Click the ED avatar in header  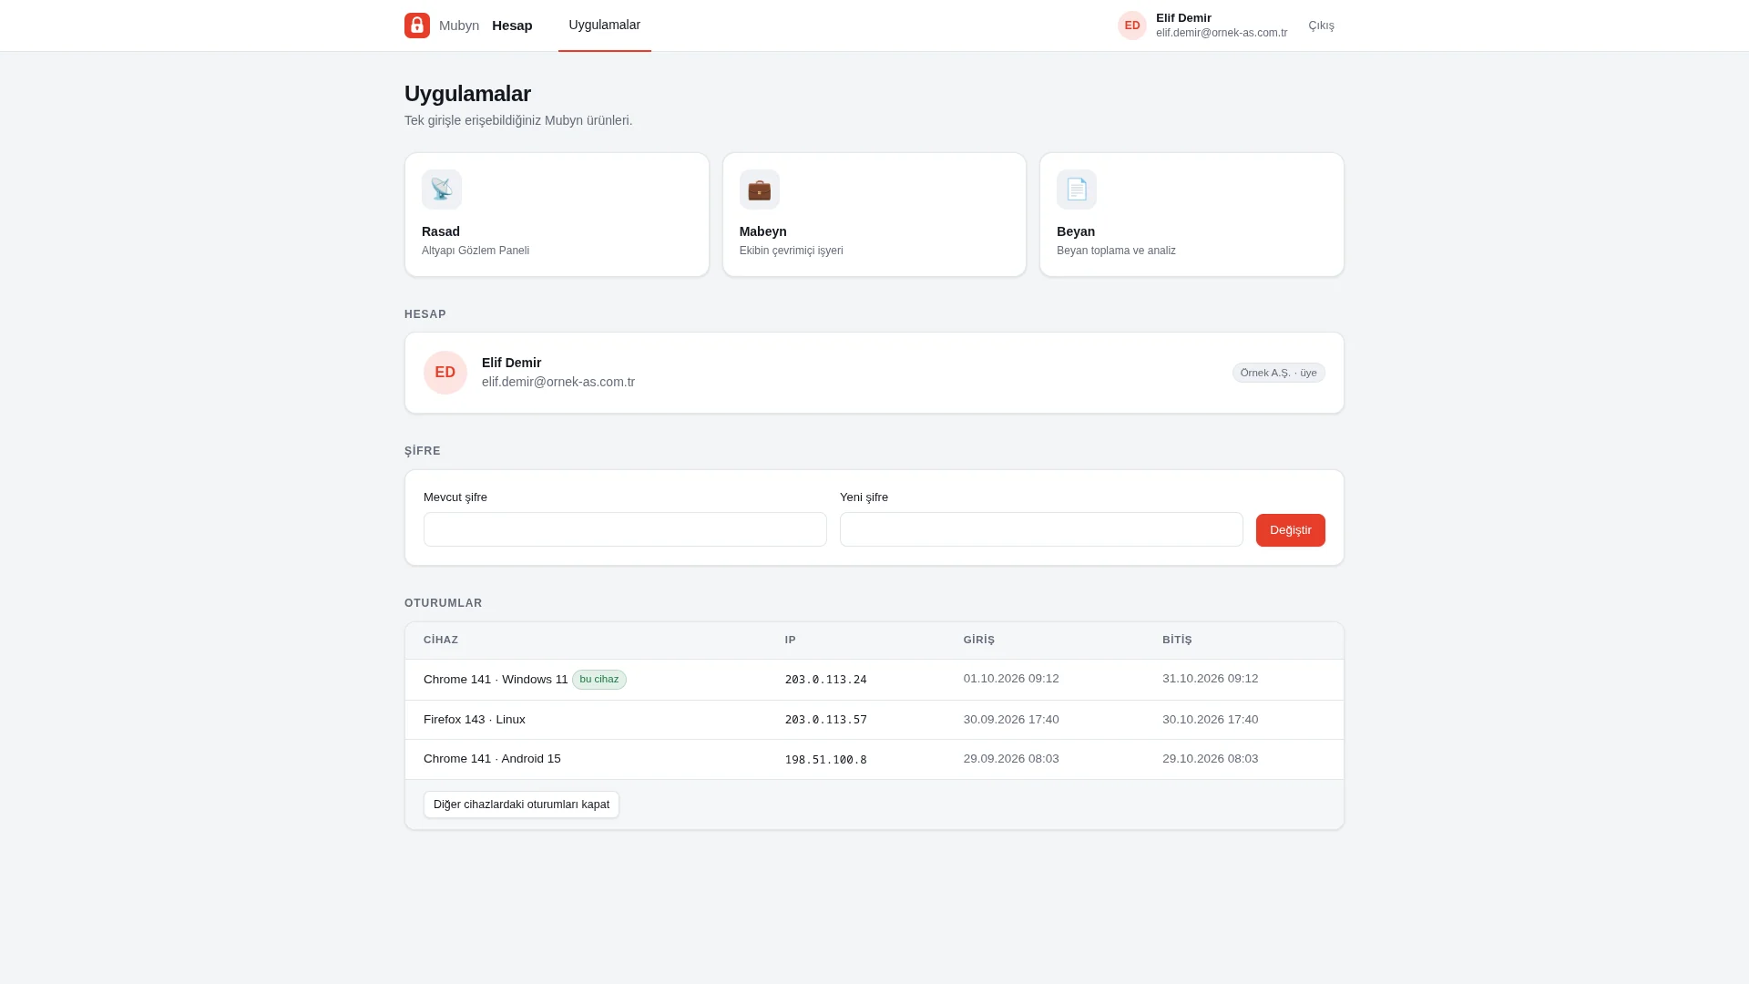tap(1132, 26)
